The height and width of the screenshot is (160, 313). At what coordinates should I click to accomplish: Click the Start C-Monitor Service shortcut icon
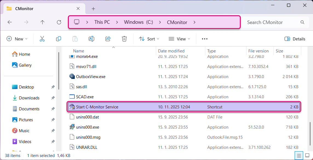coord(72,107)
